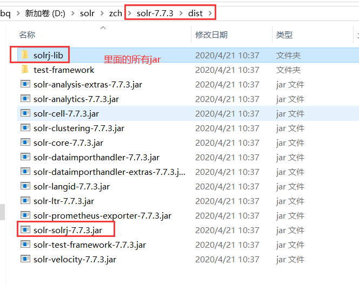Expand the chevron after bq in path
The height and width of the screenshot is (285, 359).
18,13
